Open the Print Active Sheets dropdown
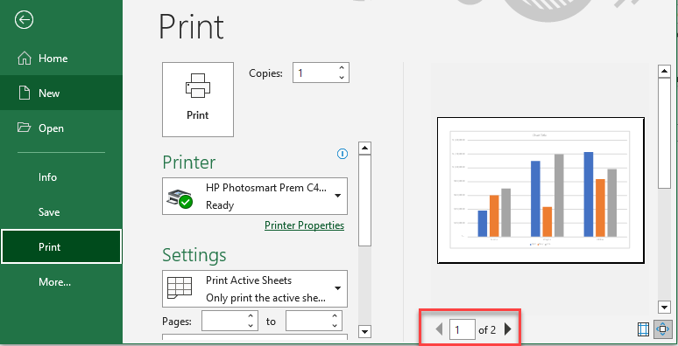 click(x=255, y=288)
